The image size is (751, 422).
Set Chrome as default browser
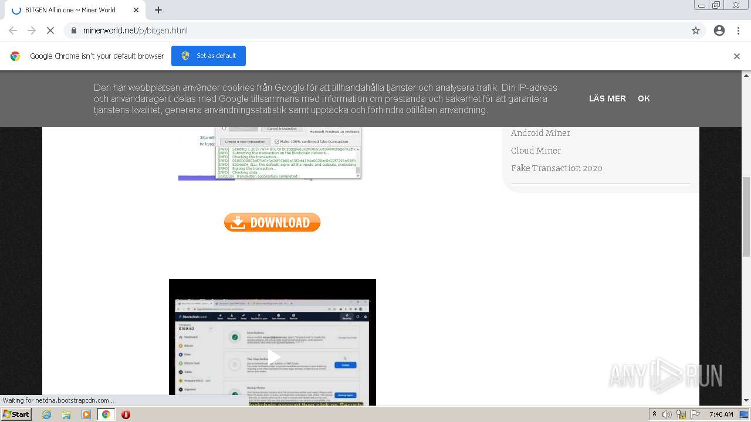[x=208, y=56]
